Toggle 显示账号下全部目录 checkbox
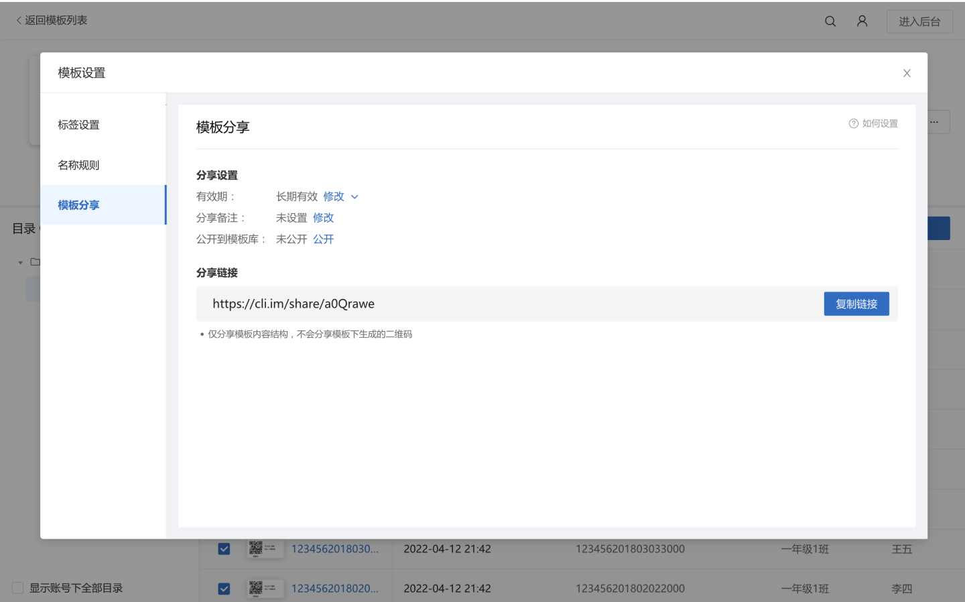This screenshot has width=965, height=602. [x=18, y=588]
